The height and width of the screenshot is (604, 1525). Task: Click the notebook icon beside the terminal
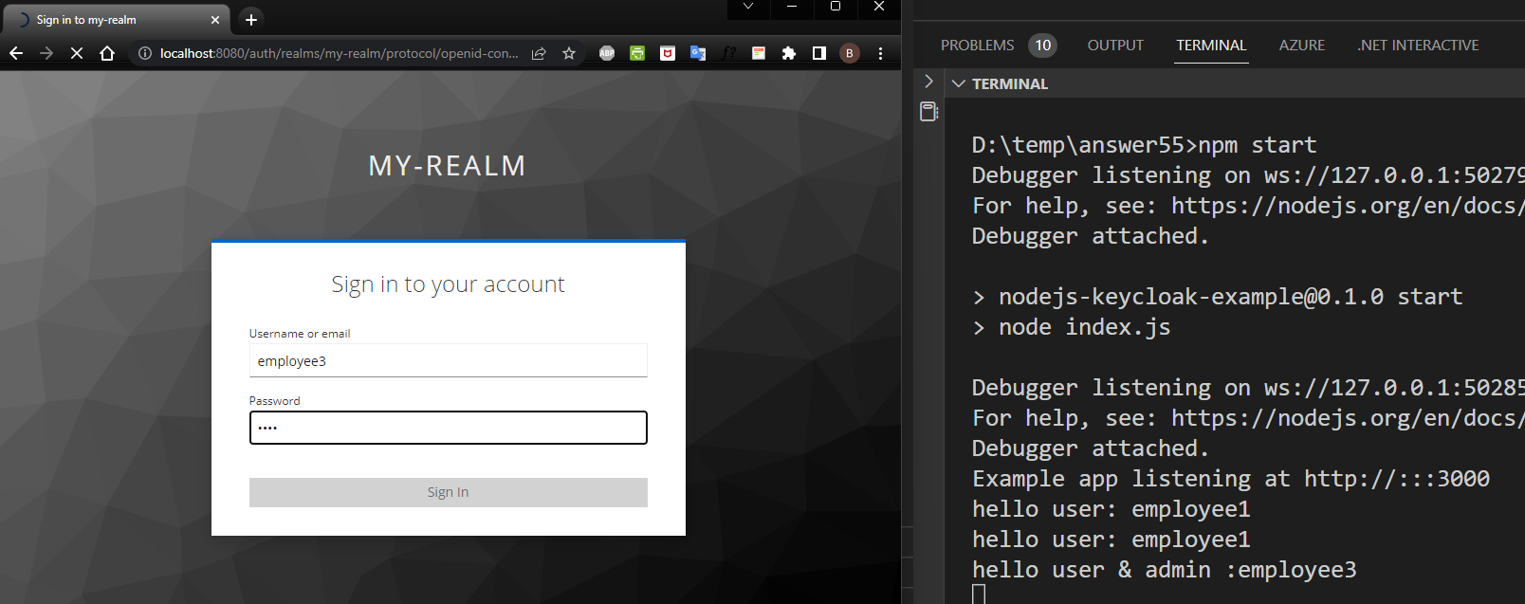(x=928, y=112)
